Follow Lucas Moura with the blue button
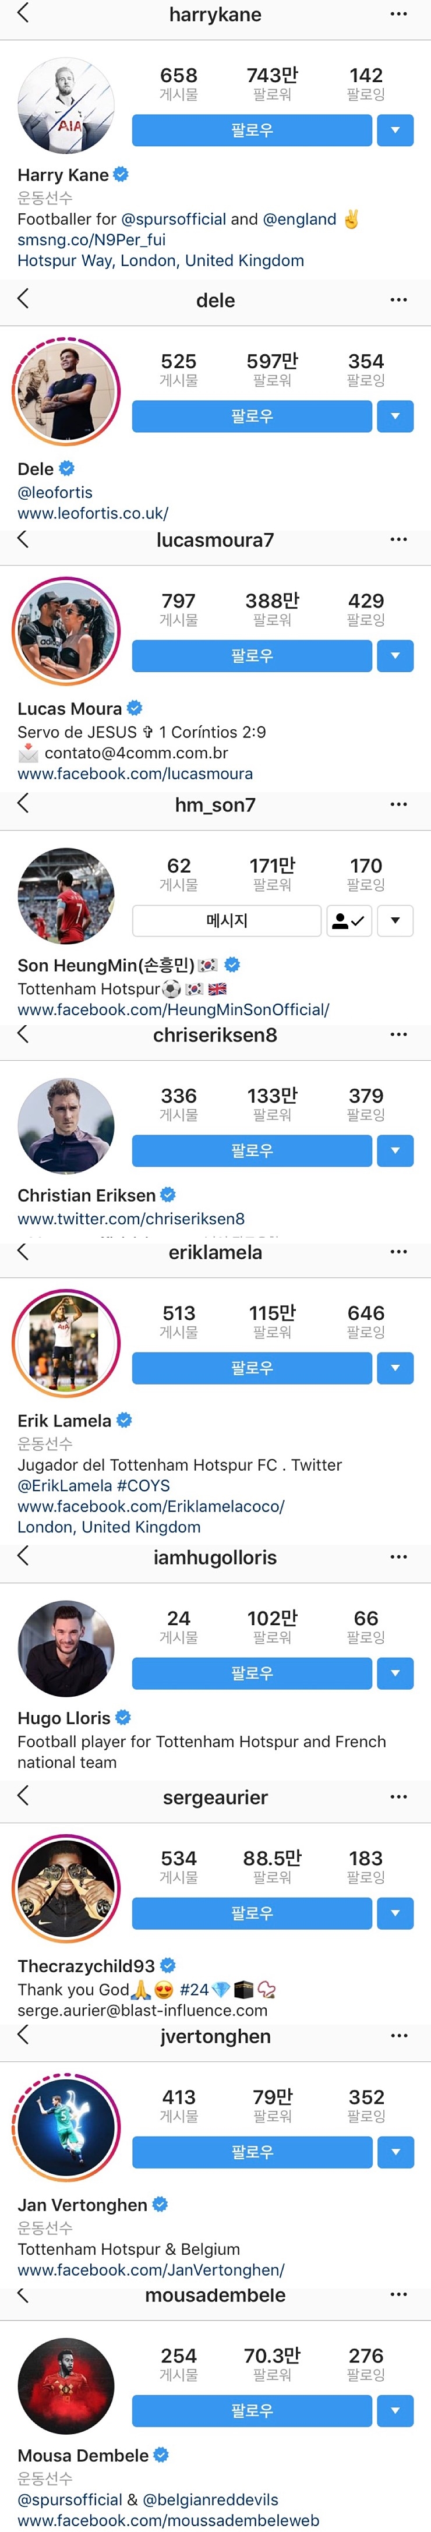Image resolution: width=431 pixels, height=2532 pixels. pos(252,656)
